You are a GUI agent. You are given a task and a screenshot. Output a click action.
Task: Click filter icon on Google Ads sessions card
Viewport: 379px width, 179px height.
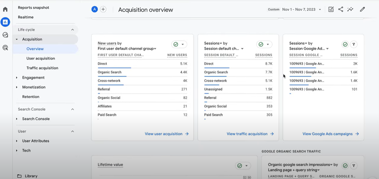pyautogui.click(x=354, y=44)
